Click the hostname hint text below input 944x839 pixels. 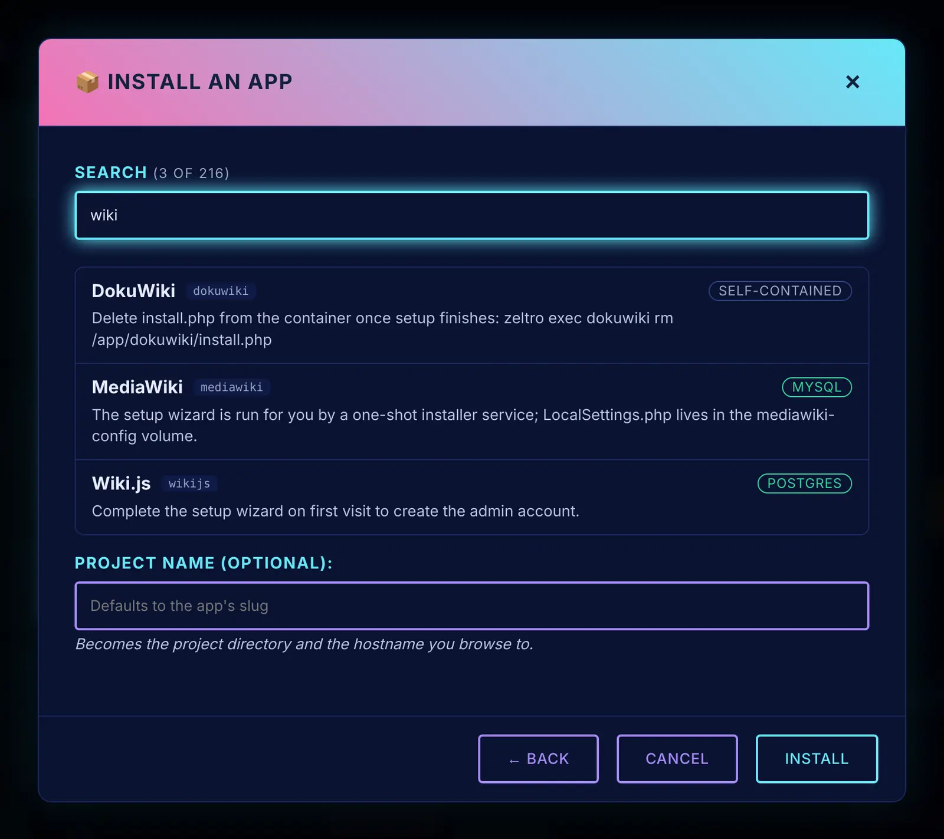click(304, 644)
